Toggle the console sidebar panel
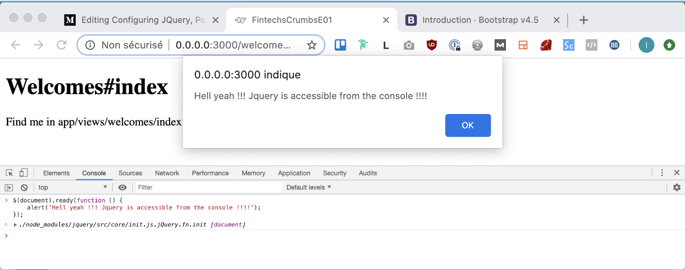Image resolution: width=685 pixels, height=270 pixels. pos(9,187)
